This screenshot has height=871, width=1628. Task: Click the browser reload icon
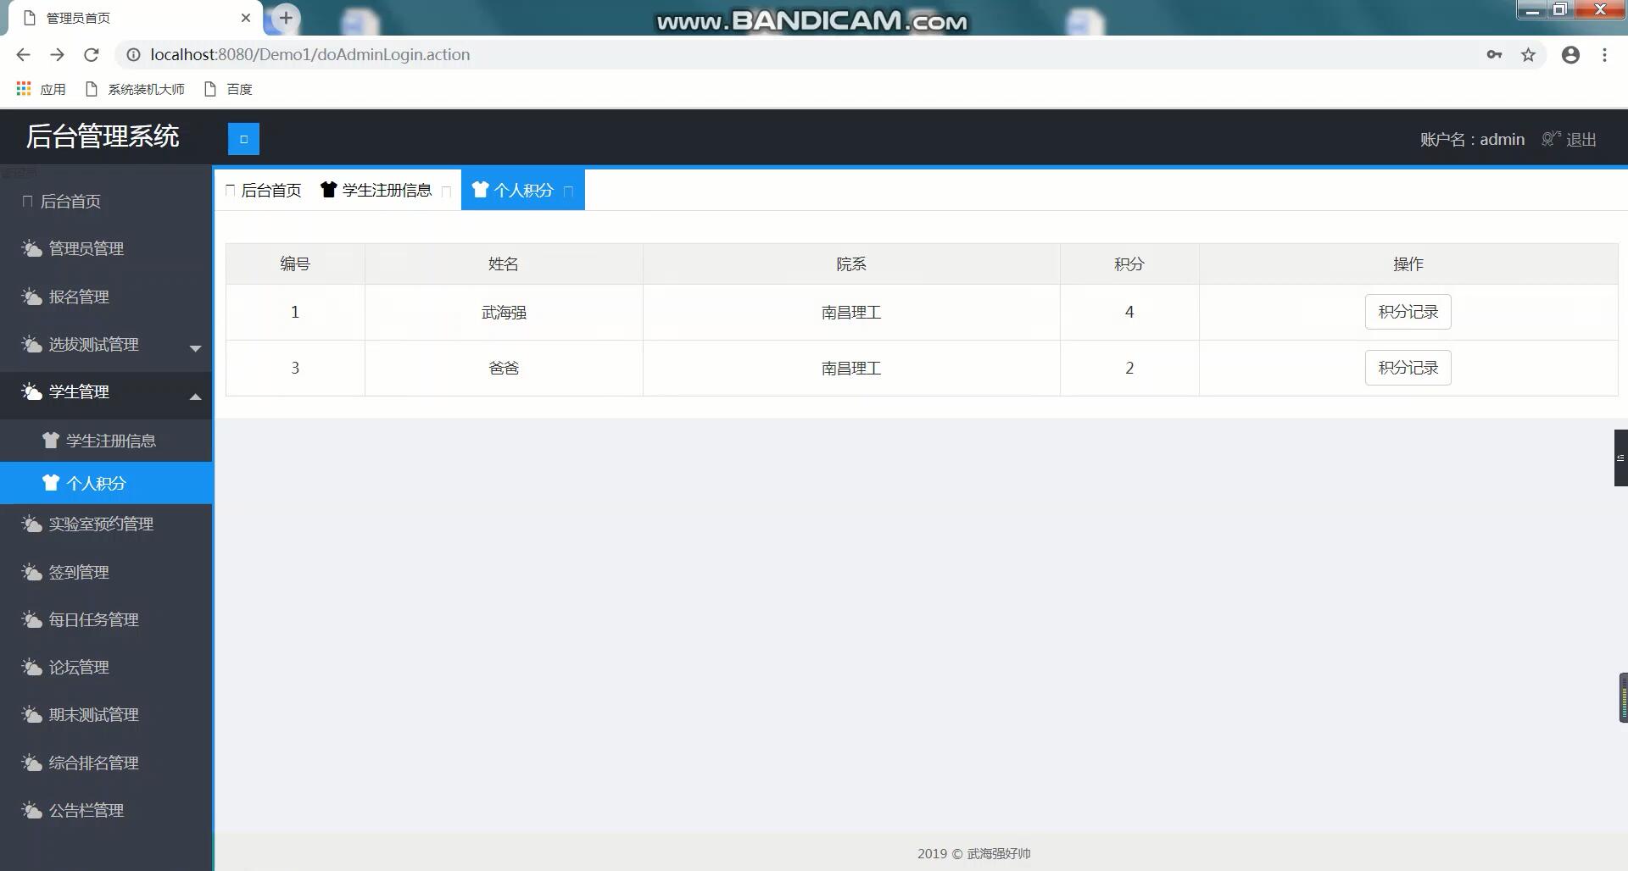pos(92,55)
